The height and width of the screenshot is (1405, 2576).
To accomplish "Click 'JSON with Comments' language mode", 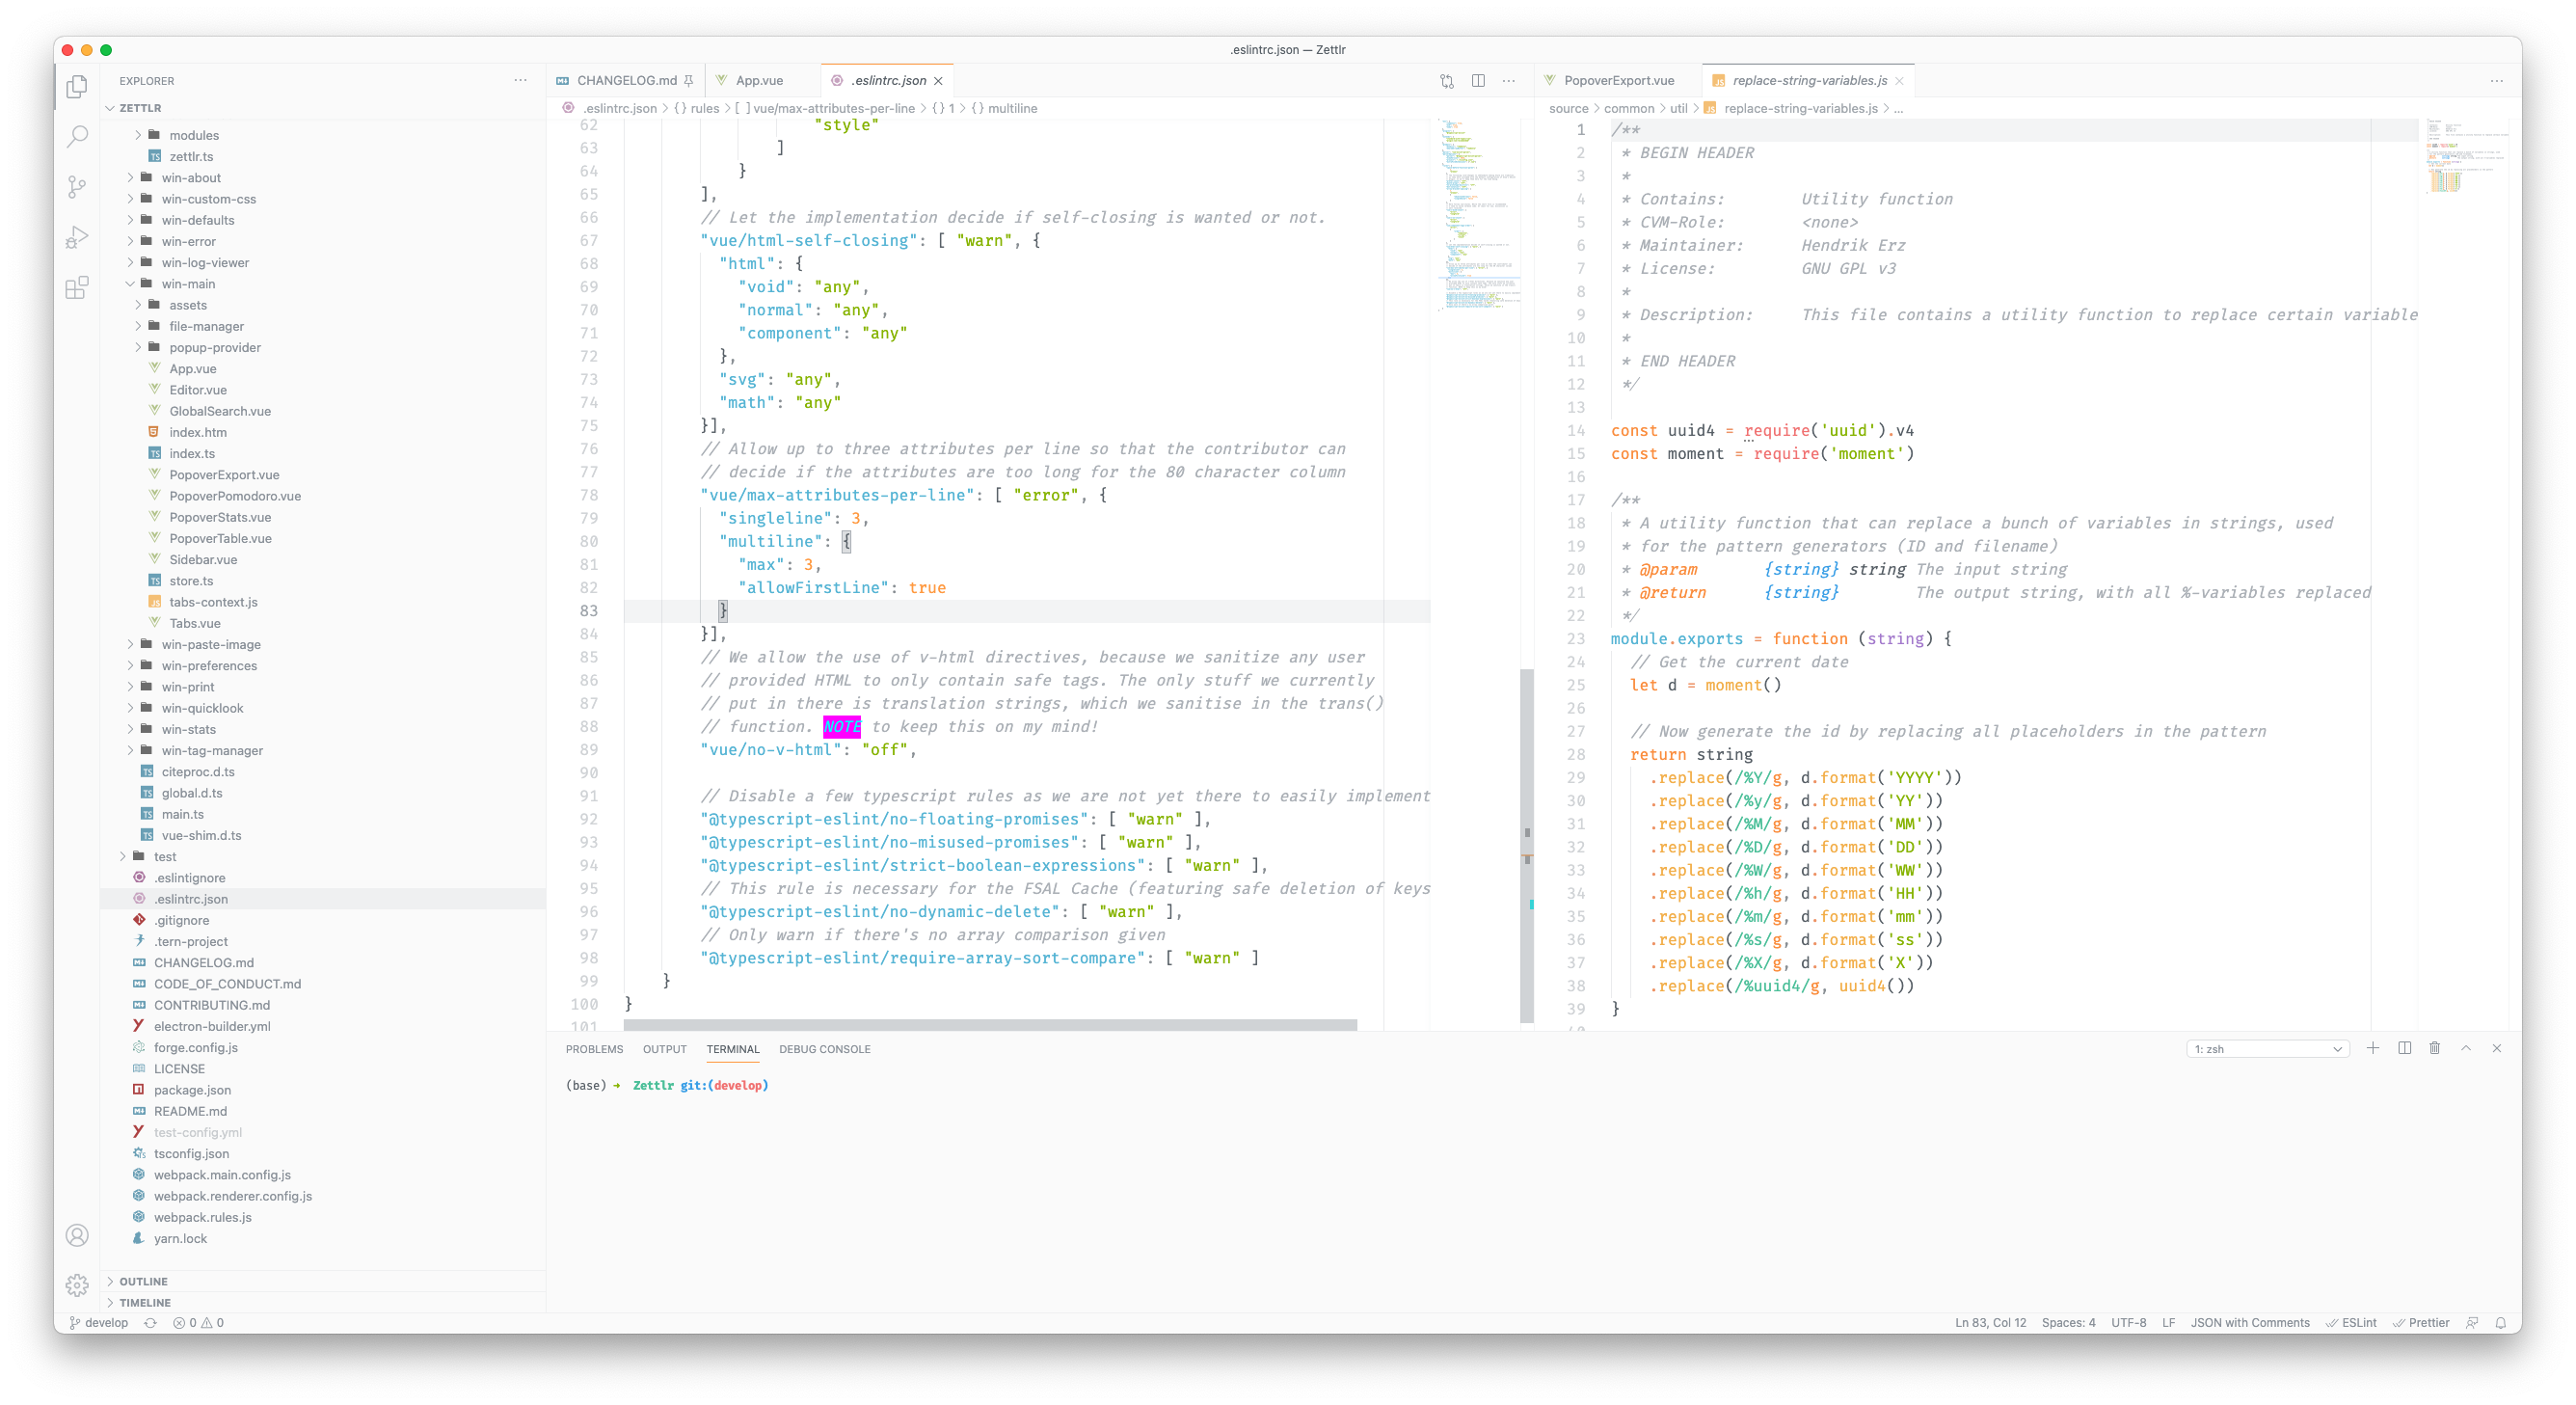I will pos(2250,1322).
